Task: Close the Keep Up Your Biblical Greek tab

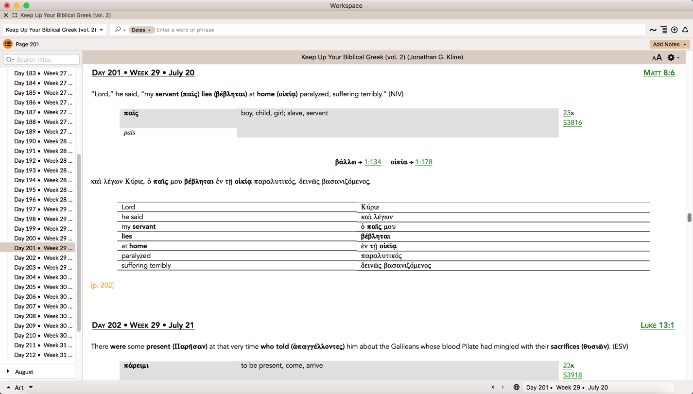Action: [x=6, y=15]
